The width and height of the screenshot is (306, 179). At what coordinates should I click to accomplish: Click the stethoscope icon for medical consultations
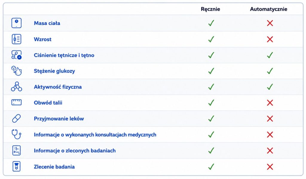tap(16, 134)
